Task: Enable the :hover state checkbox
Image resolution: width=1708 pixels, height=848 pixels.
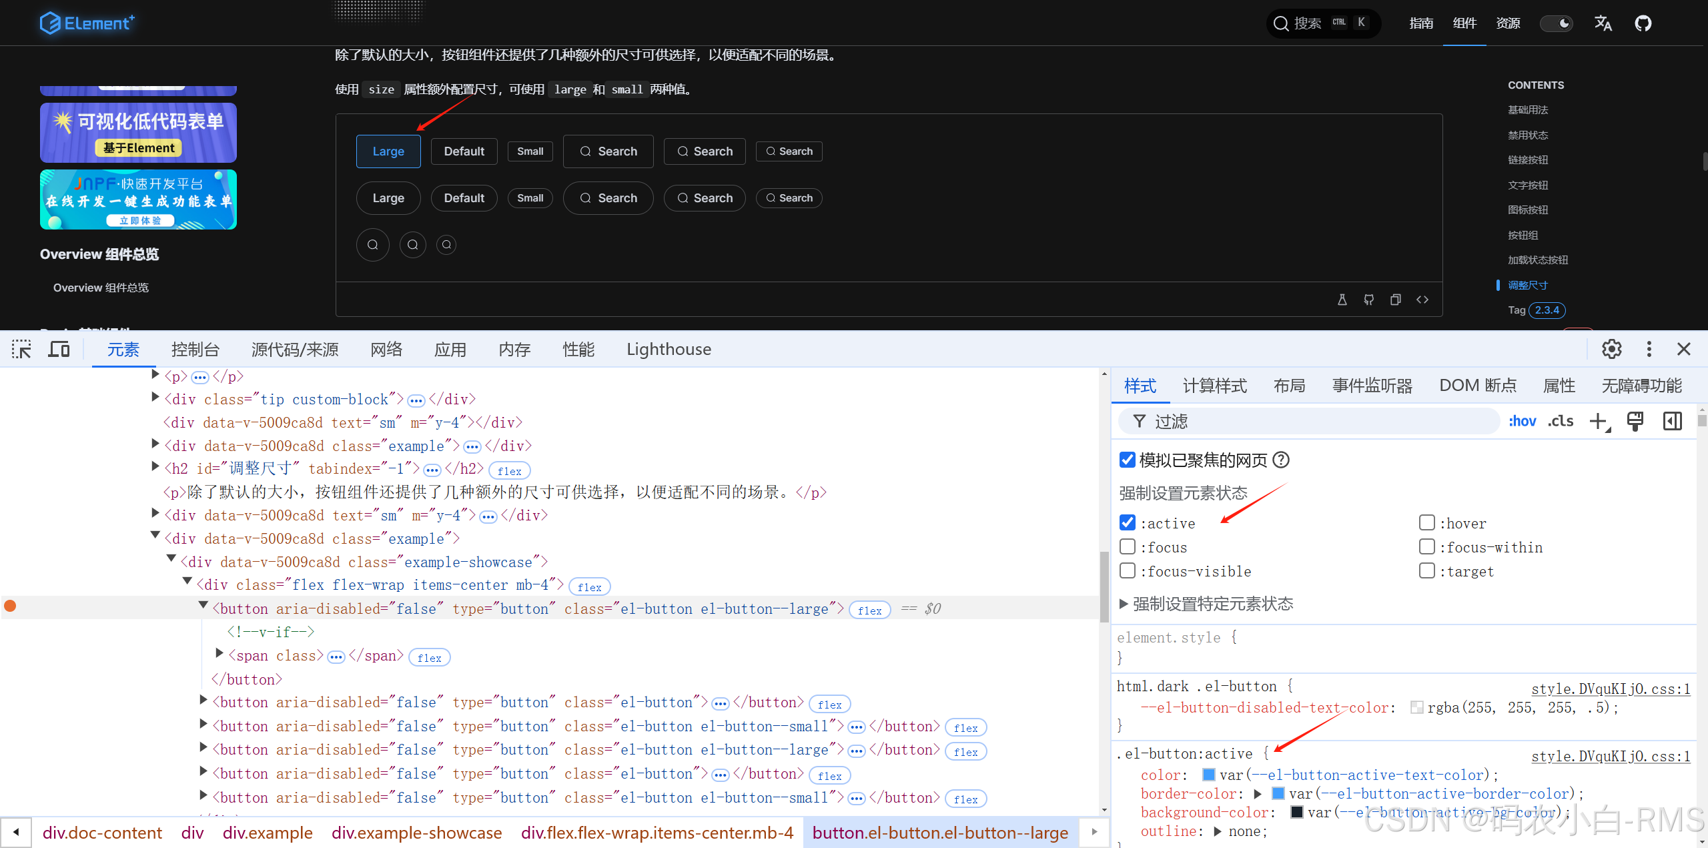Action: click(1426, 522)
